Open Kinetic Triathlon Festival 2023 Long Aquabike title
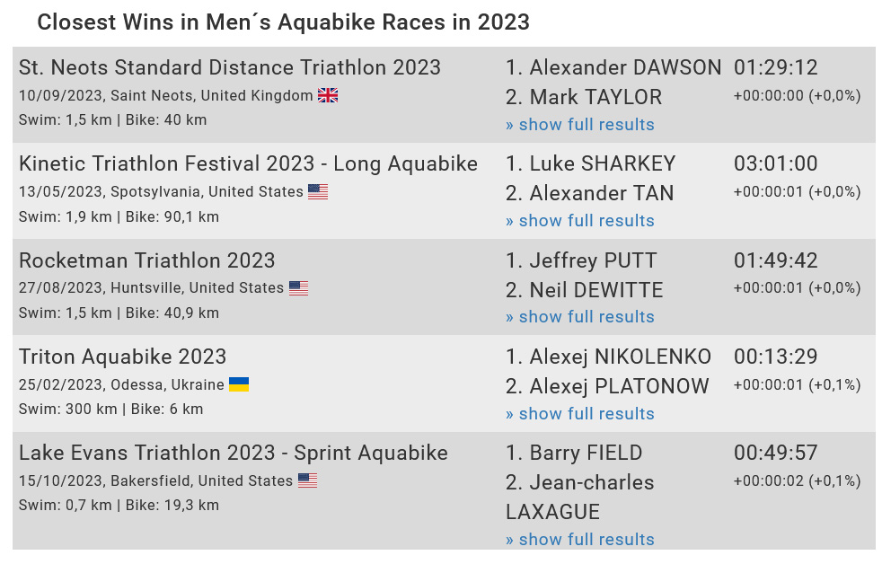This screenshot has height=564, width=891. pos(248,163)
